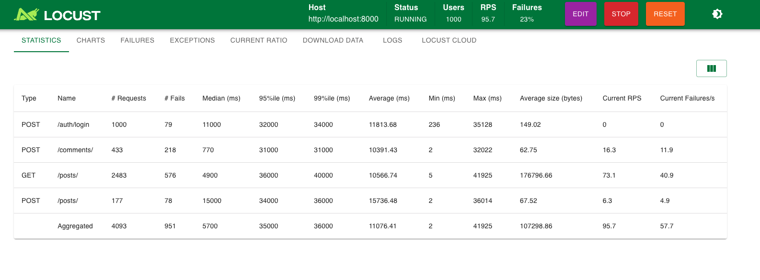Click the Median (ms) column header
This screenshot has width=760, height=280.
tap(221, 98)
